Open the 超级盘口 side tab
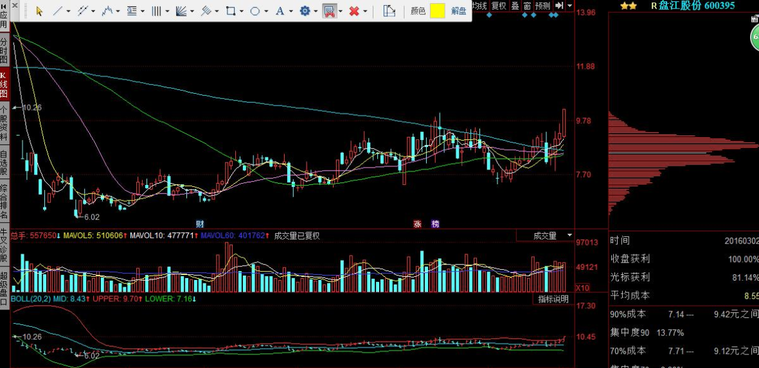The width and height of the screenshot is (759, 368). coord(4,289)
